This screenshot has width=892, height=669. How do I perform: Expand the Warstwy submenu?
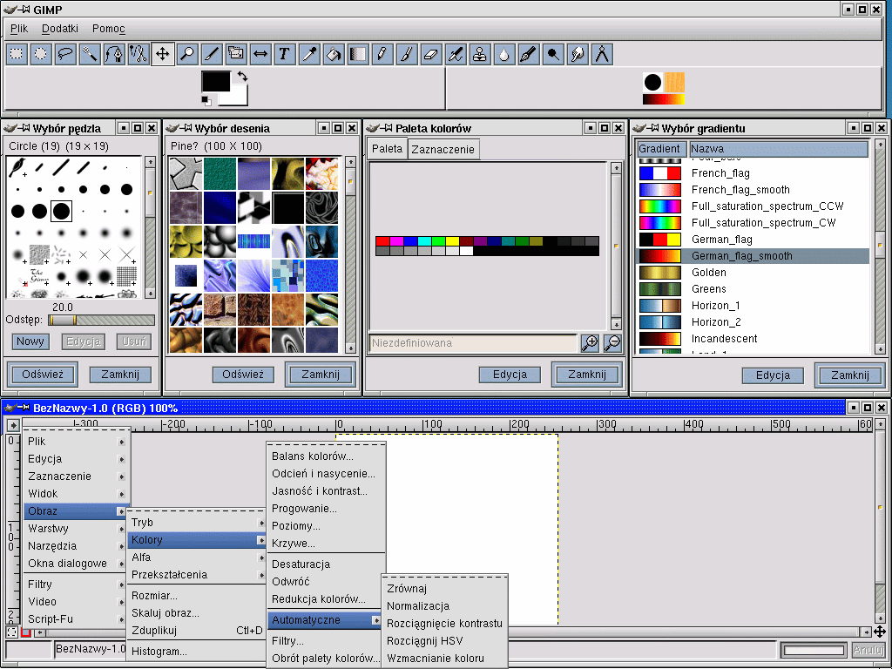point(76,529)
